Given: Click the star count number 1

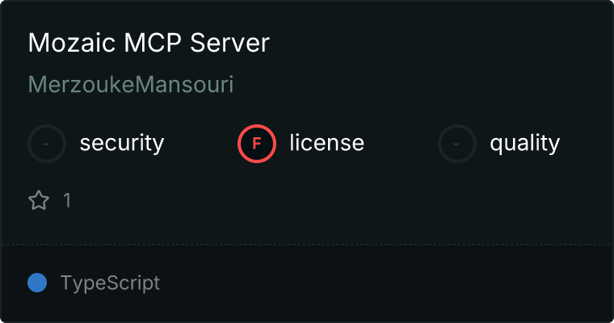Looking at the screenshot, I should point(67,200).
